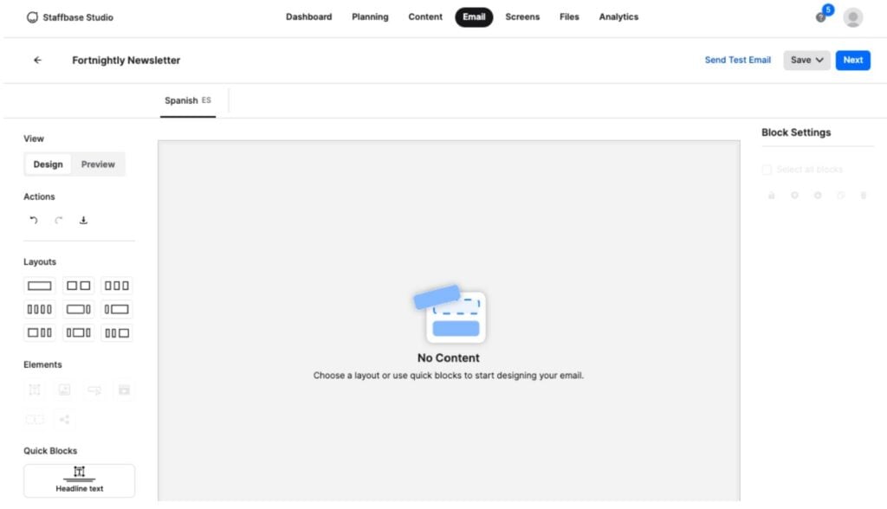Select the two equal columns layout
Image resolution: width=887 pixels, height=509 pixels.
coord(78,286)
